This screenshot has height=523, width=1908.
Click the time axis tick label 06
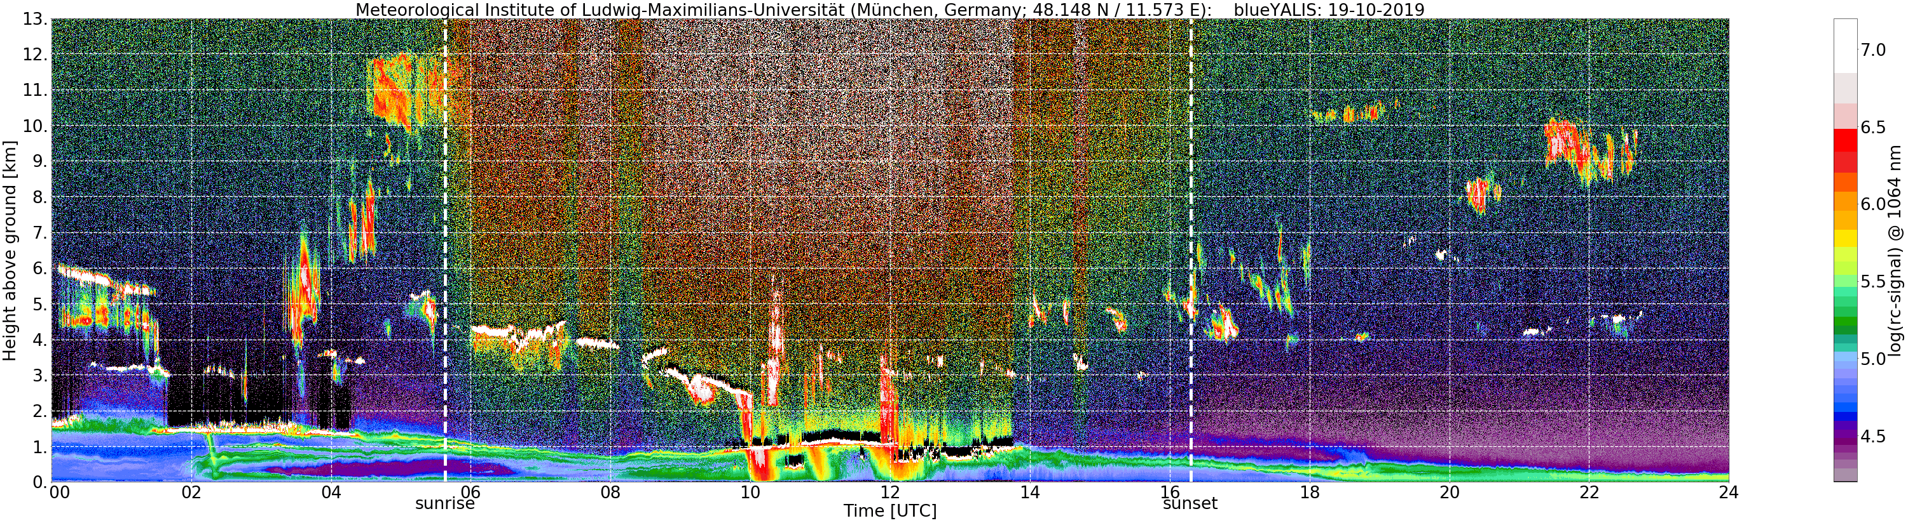click(470, 493)
